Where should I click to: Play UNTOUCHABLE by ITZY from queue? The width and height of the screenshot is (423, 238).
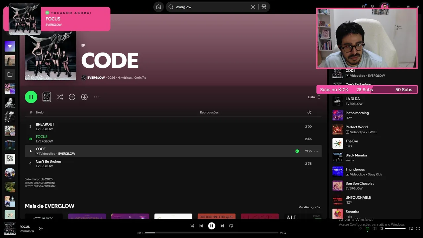374,200
